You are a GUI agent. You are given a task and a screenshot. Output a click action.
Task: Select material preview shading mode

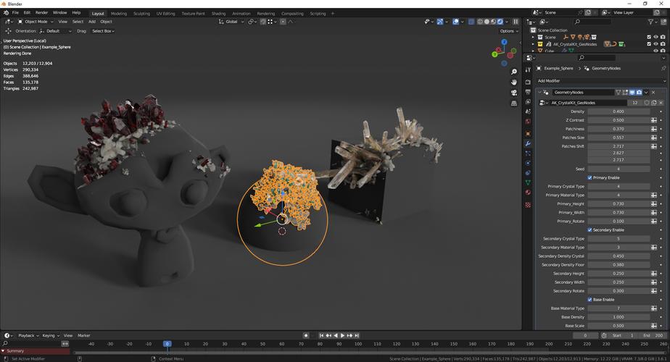[493, 21]
